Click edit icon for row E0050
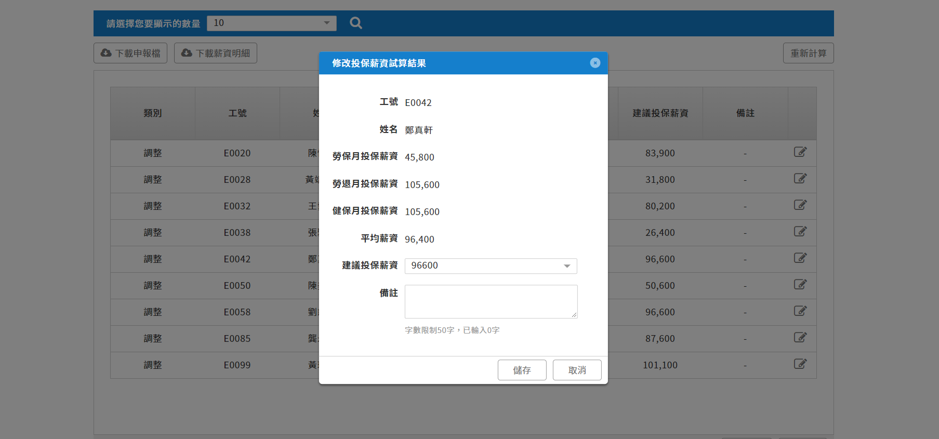Viewport: 939px width, 439px height. (x=800, y=285)
